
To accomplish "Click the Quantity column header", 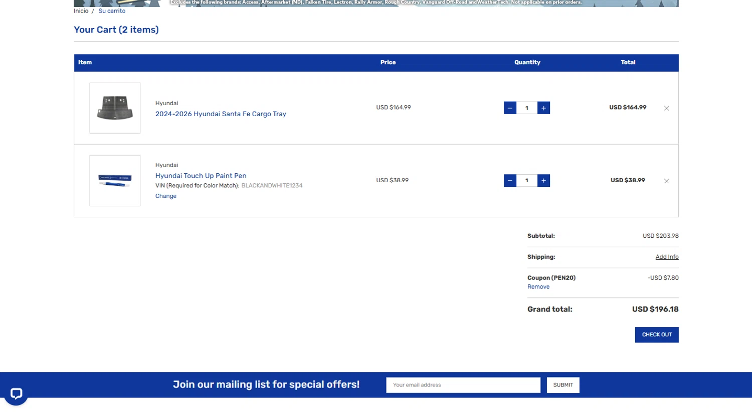I will point(527,63).
